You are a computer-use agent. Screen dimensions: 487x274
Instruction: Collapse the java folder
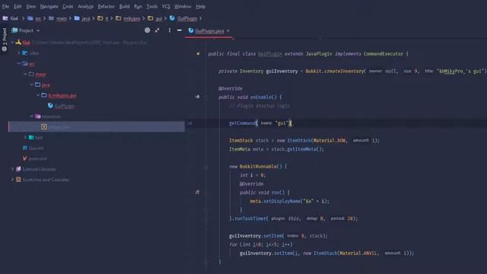click(32, 84)
